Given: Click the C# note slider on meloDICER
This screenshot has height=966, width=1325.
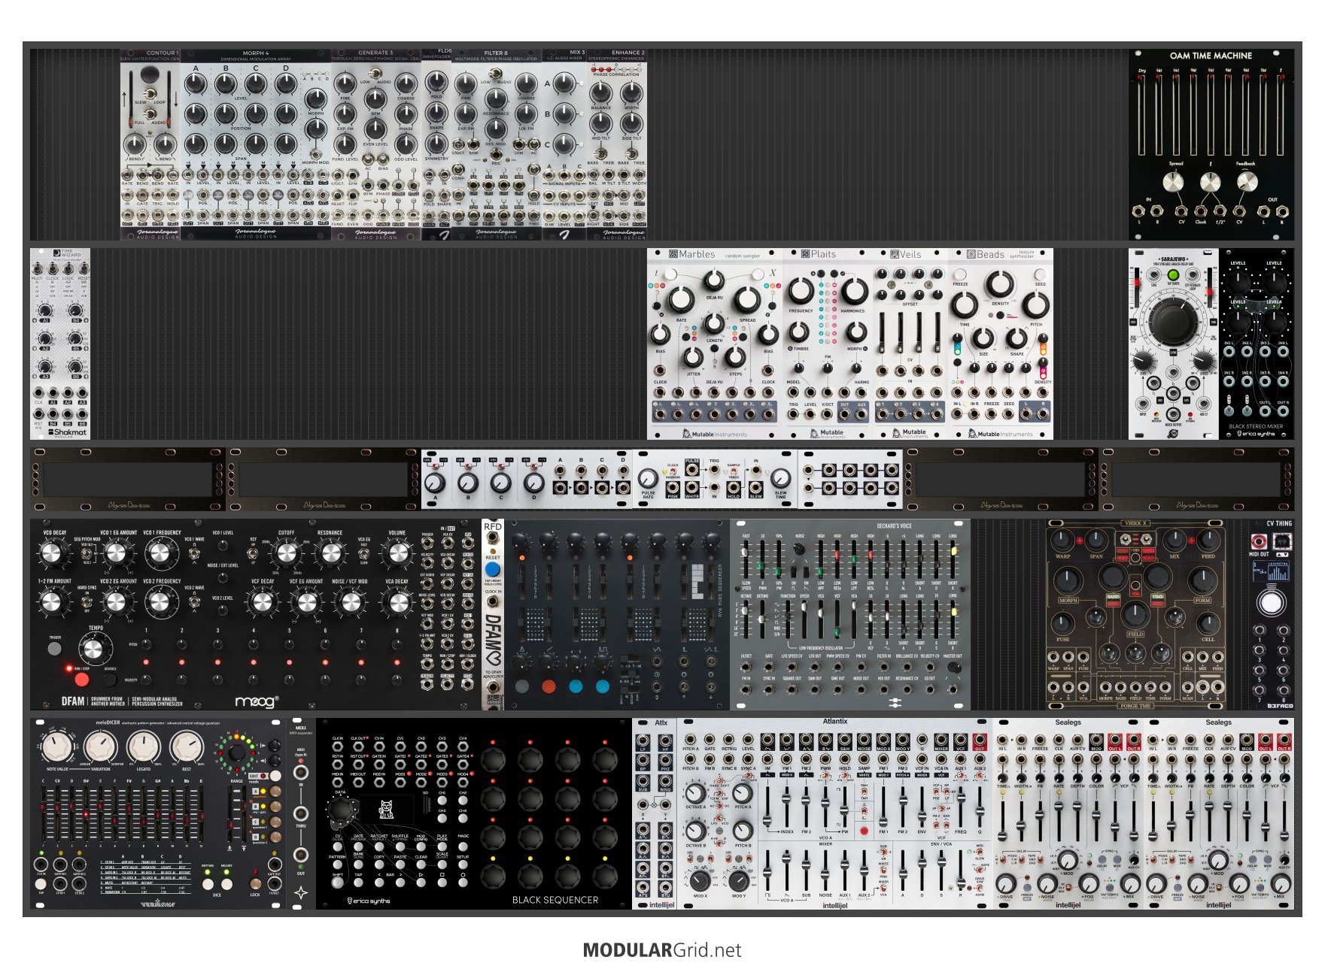Looking at the screenshot, I should [x=59, y=816].
